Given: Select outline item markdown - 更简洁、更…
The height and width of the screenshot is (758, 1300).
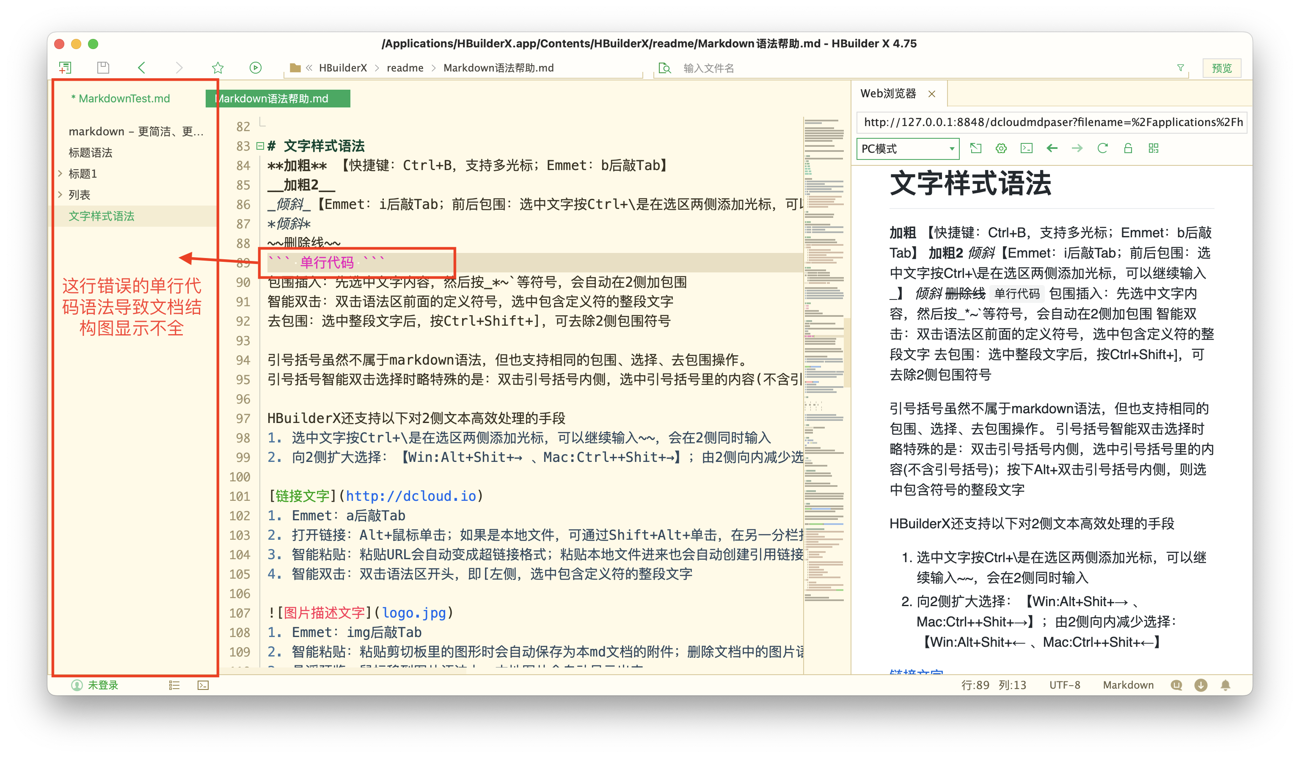Looking at the screenshot, I should coord(136,132).
